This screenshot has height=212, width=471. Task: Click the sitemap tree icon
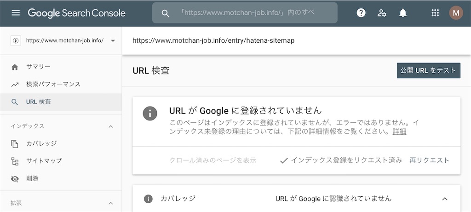(15, 161)
